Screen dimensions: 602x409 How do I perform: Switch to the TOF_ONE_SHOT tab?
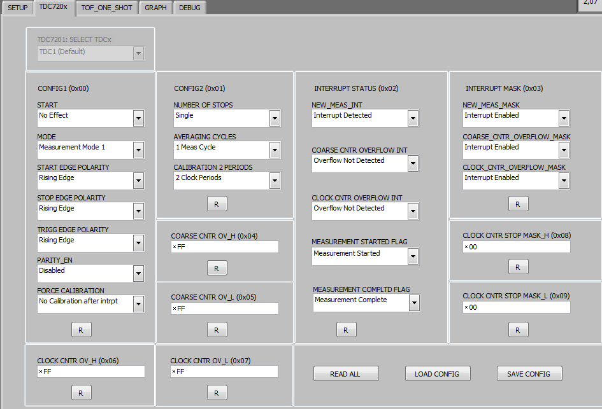coord(106,8)
